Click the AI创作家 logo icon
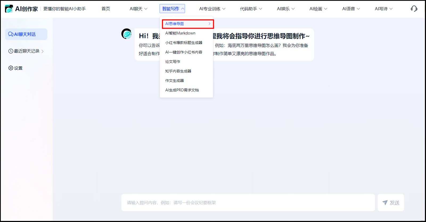 (9, 9)
